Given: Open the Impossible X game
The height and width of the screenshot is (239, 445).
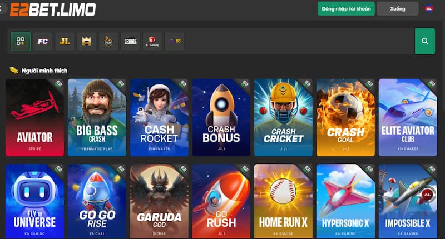Looking at the screenshot, I should point(408,201).
